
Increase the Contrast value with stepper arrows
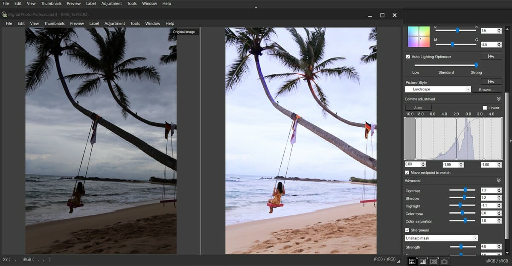click(x=500, y=191)
